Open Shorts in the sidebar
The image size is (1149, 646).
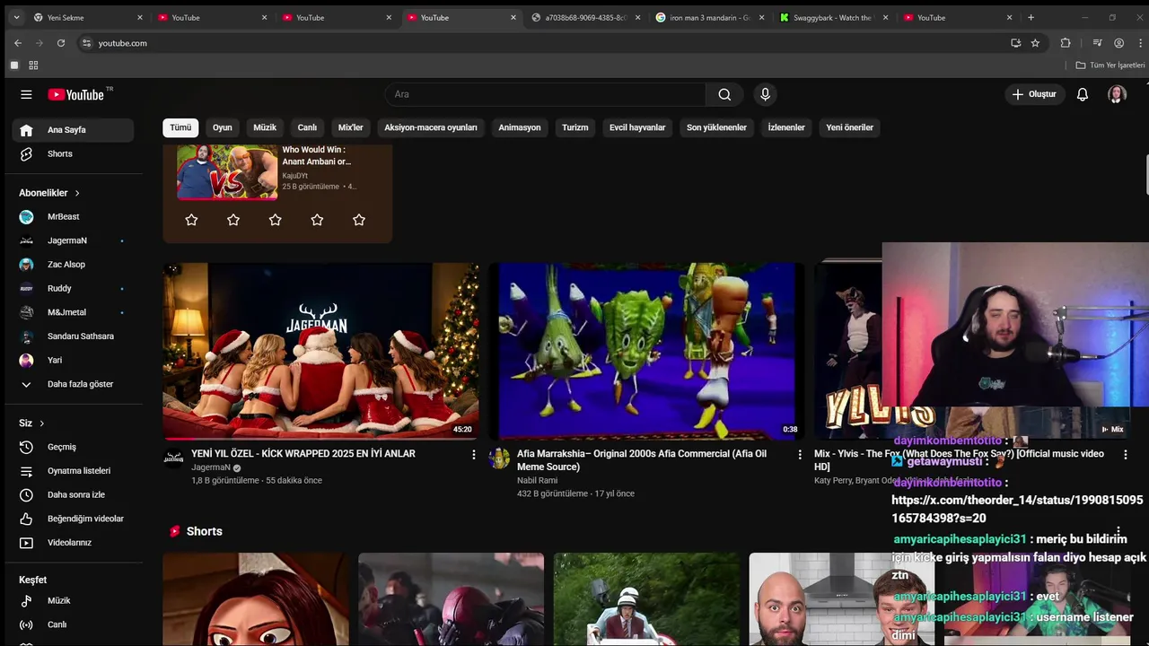73,153
